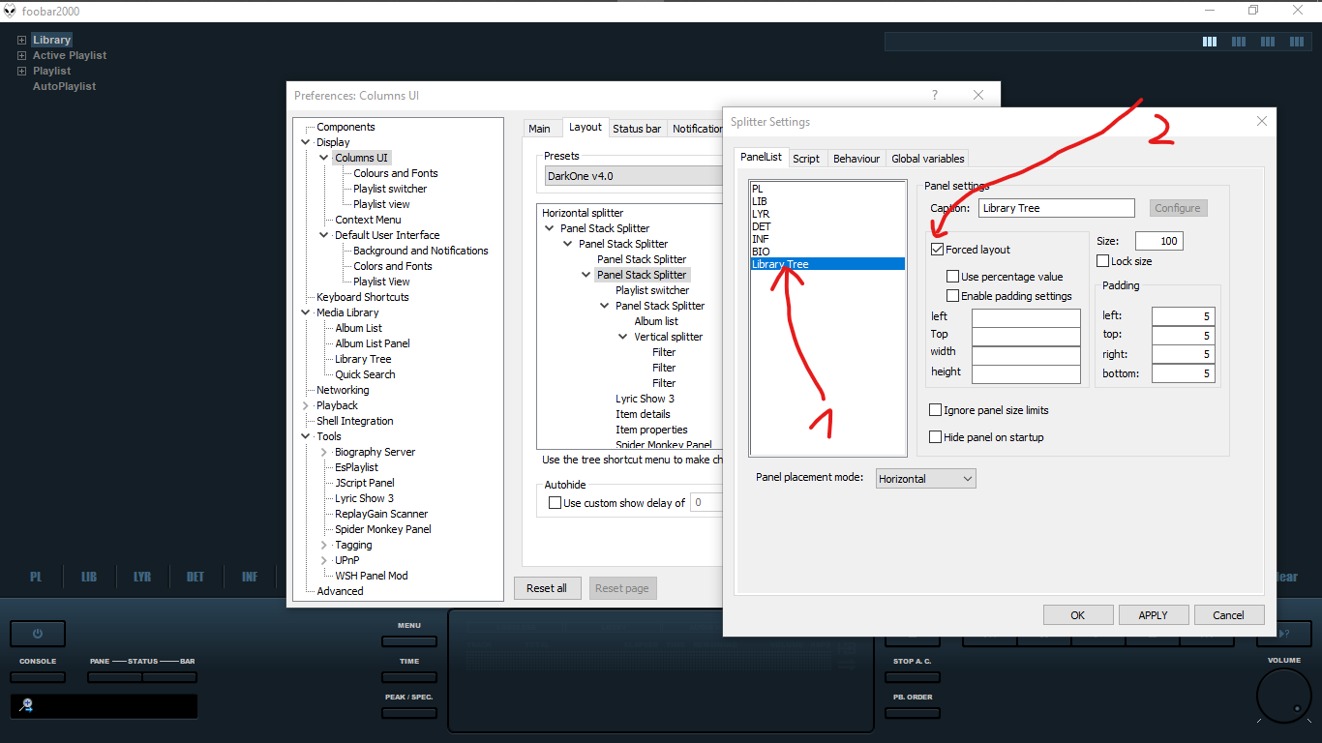Select the highlighted column layout icon
This screenshot has width=1322, height=743.
(1210, 42)
